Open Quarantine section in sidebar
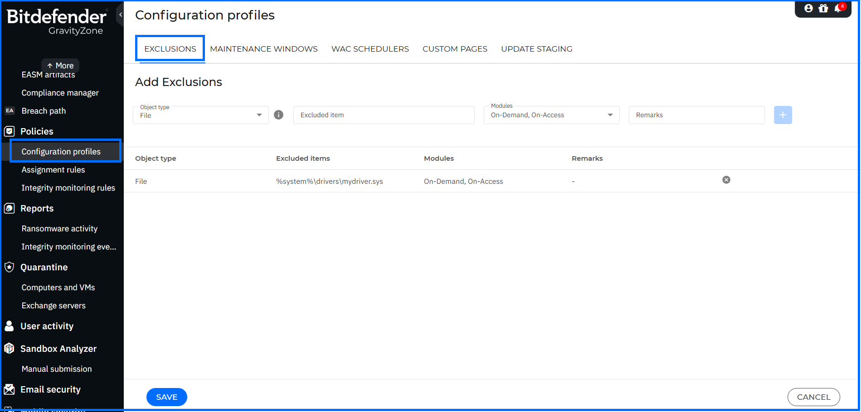861x412 pixels. (44, 267)
